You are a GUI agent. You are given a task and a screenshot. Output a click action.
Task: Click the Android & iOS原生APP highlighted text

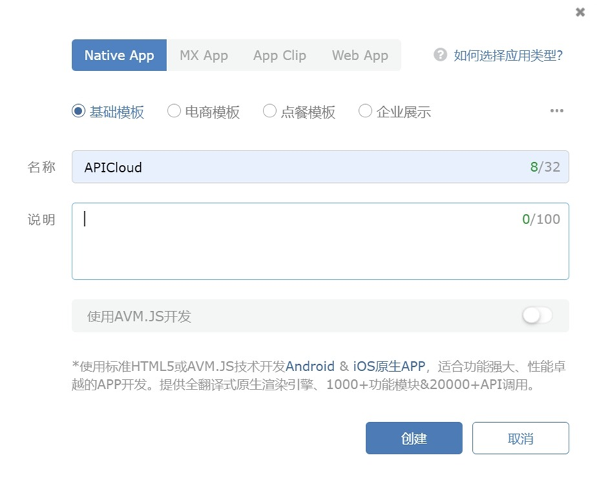coord(355,366)
